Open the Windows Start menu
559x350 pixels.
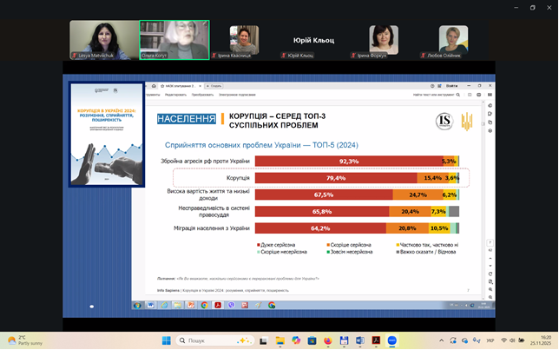point(165,340)
